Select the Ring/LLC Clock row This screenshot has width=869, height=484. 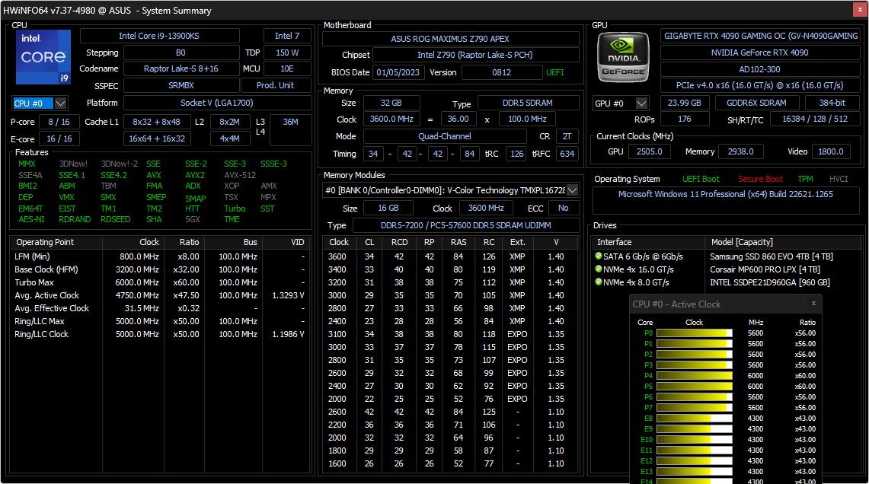coord(160,334)
